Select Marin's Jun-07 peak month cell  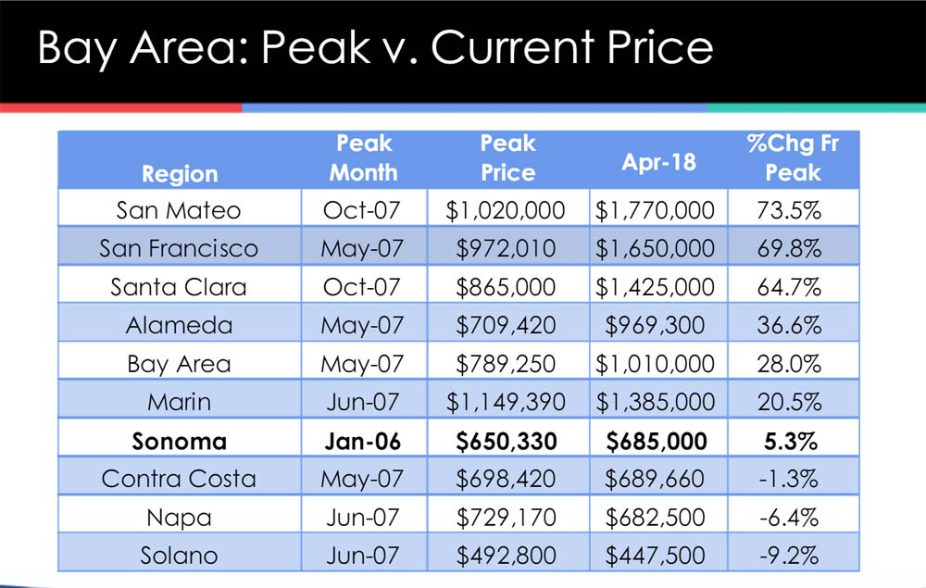363,403
